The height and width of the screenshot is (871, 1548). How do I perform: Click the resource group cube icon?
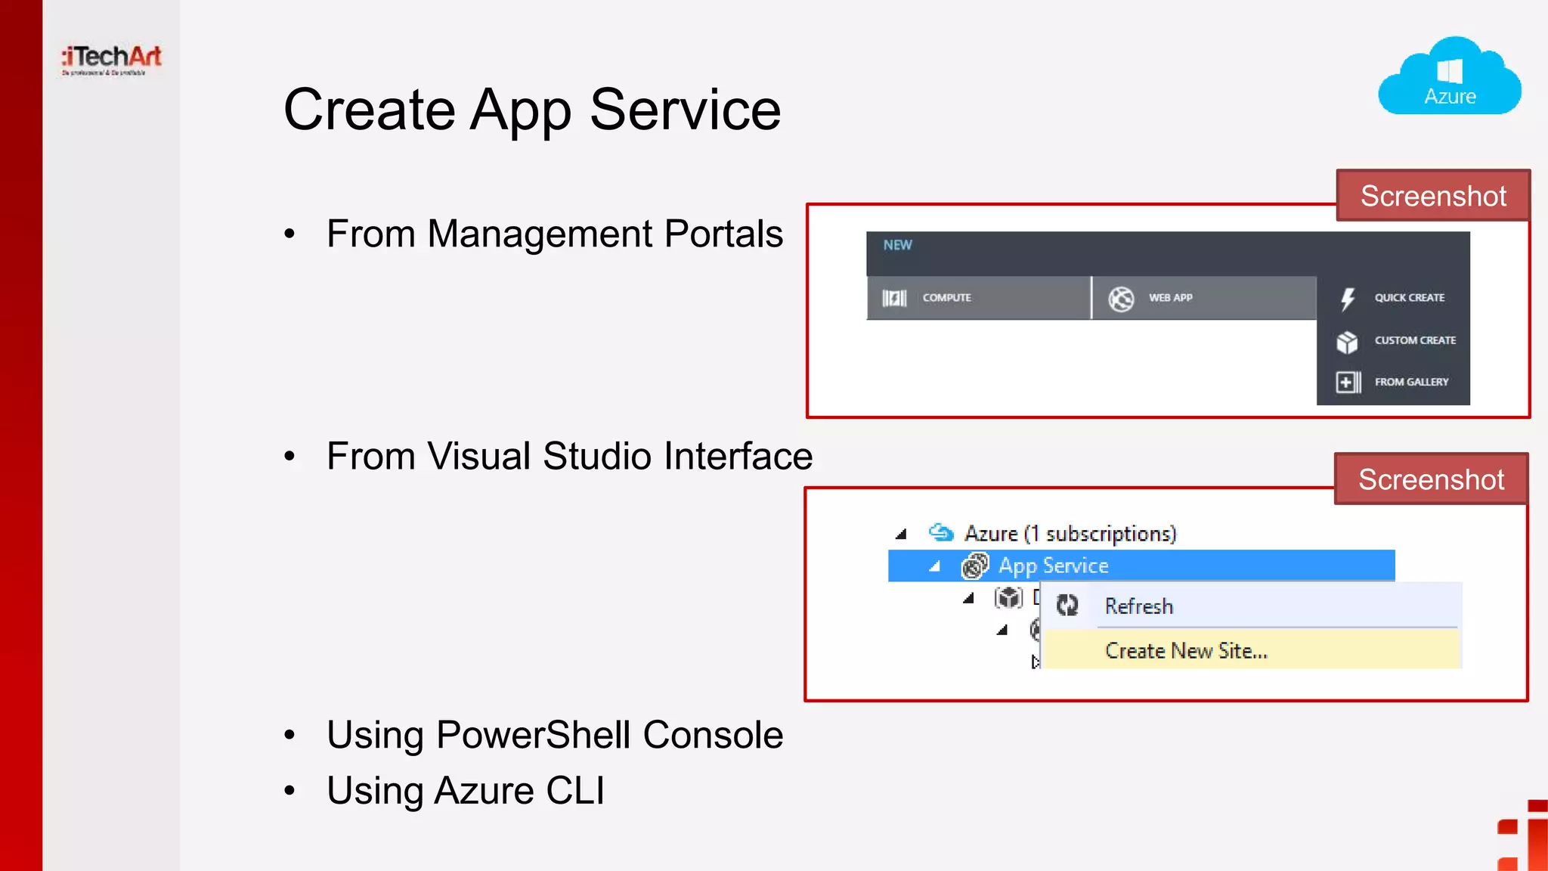(1009, 598)
